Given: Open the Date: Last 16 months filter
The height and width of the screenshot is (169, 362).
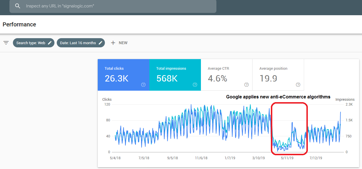Looking at the screenshot, I should click(78, 43).
